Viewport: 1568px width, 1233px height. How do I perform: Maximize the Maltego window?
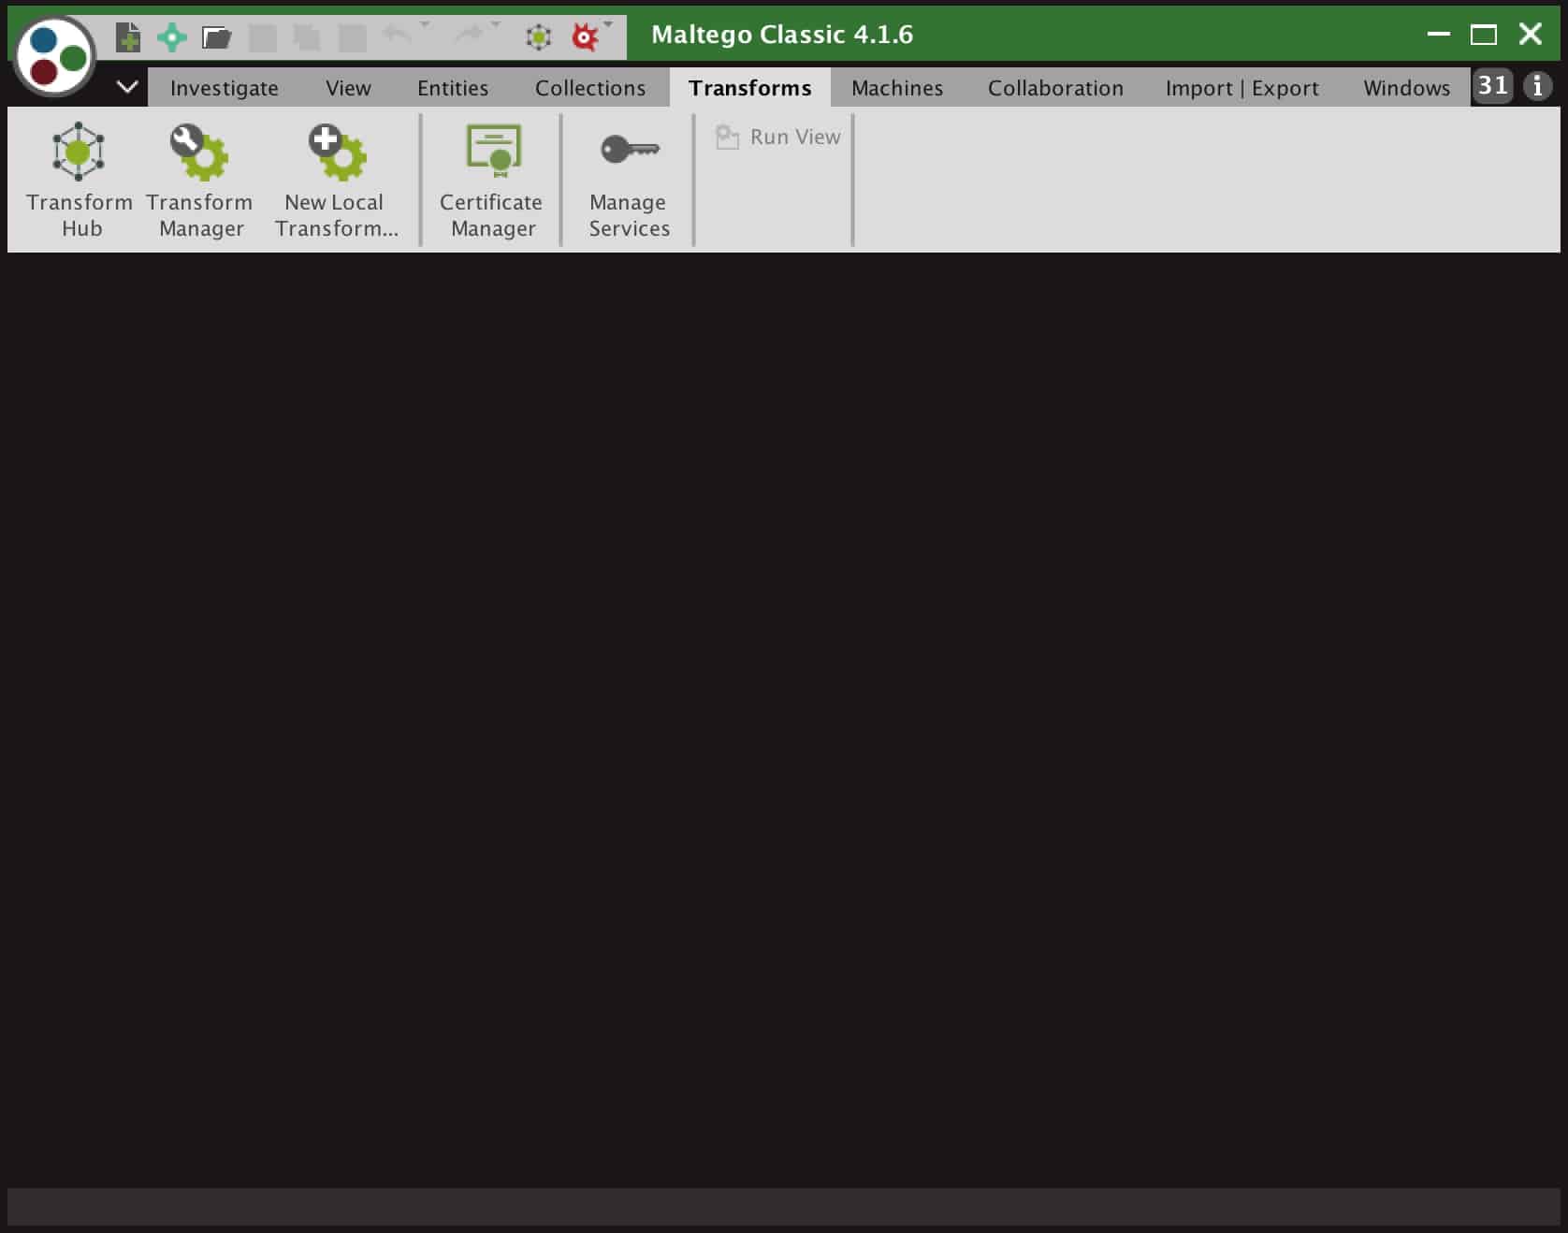coord(1484,35)
